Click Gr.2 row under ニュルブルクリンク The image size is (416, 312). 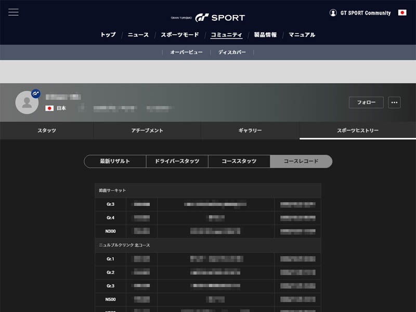pyautogui.click(x=208, y=272)
